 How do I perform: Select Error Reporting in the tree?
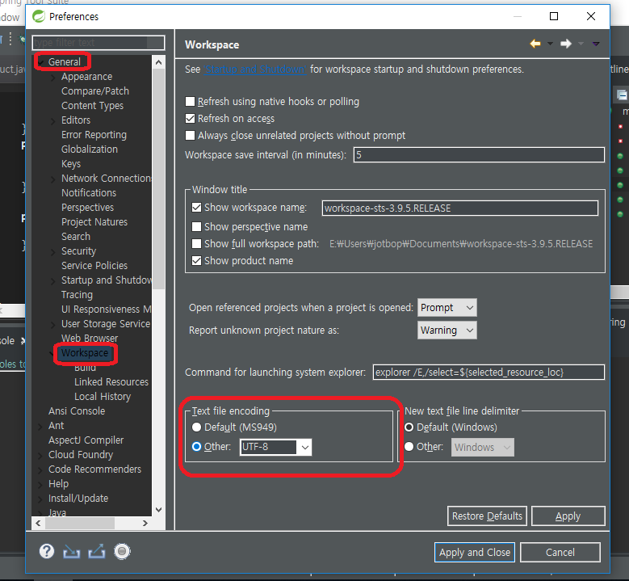[94, 134]
